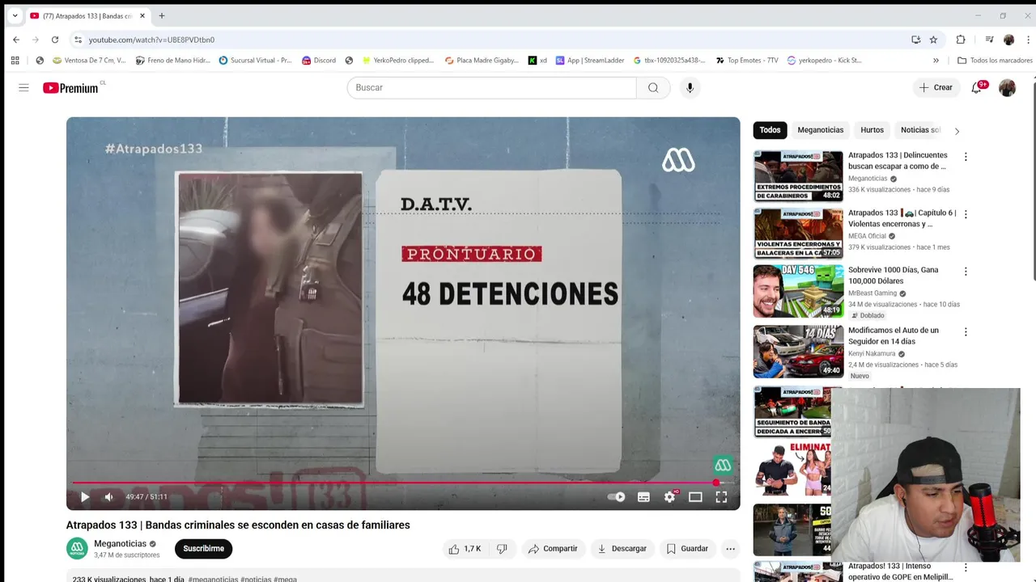This screenshot has height=582, width=1036.
Task: Save video with Guardar button
Action: tap(687, 549)
